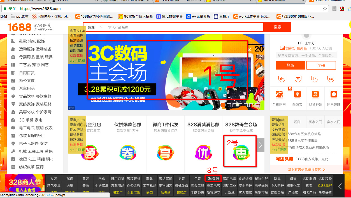Open the 电工电气 bottom bar category
Viewport: 351px width, 198px height.
point(213,185)
